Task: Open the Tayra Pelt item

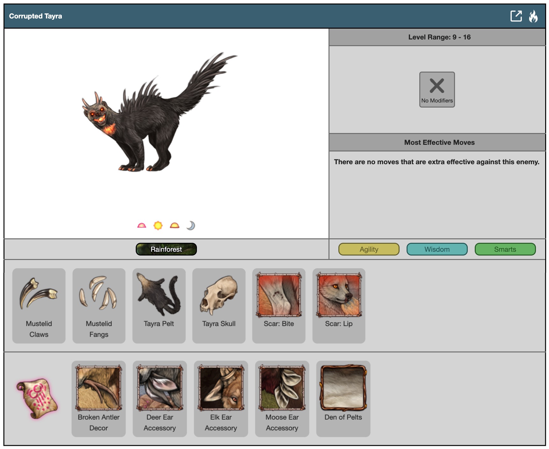Action: tap(159, 305)
